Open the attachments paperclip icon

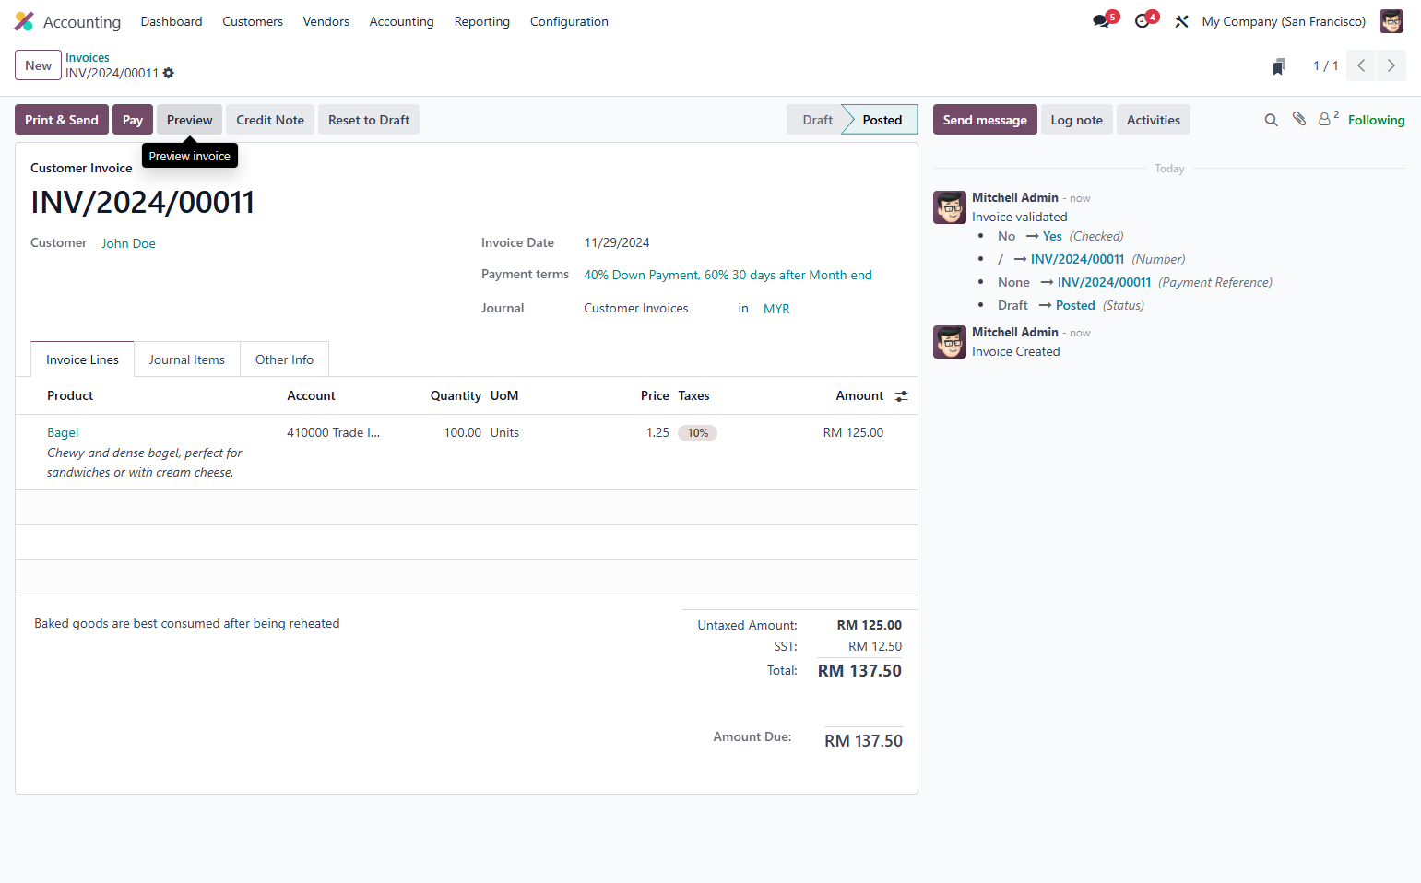[1299, 119]
